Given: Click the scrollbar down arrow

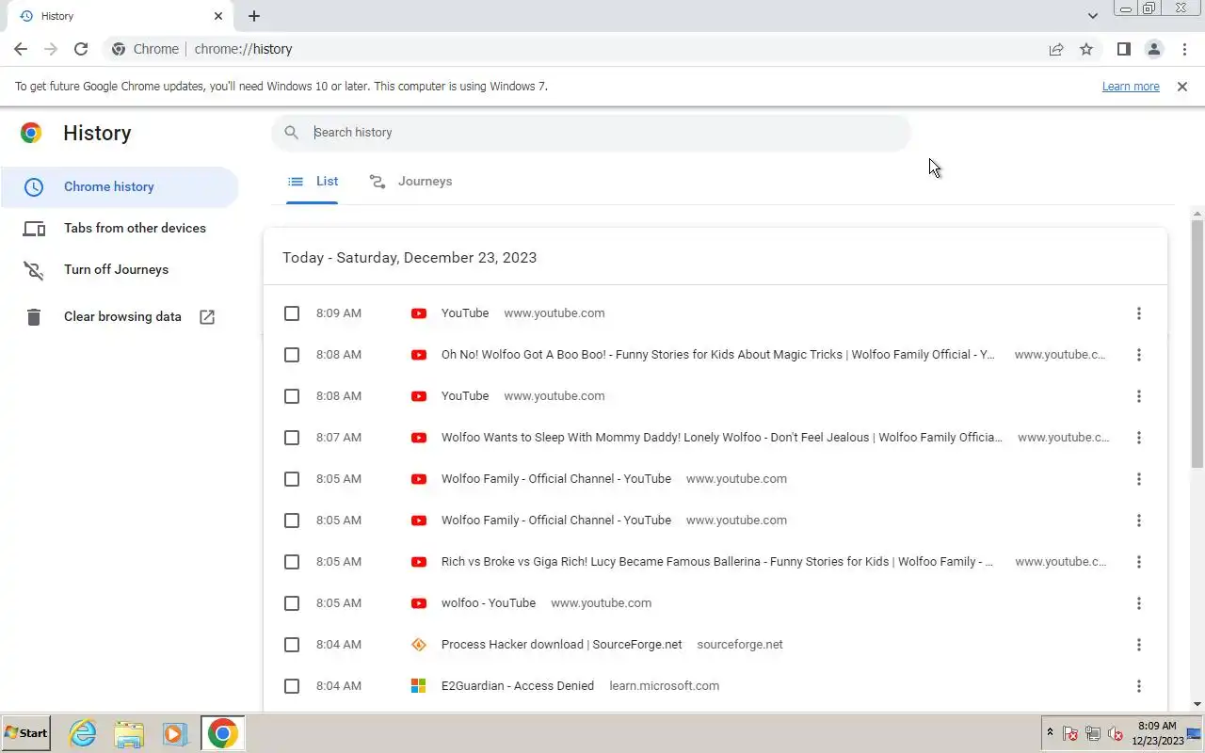Looking at the screenshot, I should pos(1197,704).
